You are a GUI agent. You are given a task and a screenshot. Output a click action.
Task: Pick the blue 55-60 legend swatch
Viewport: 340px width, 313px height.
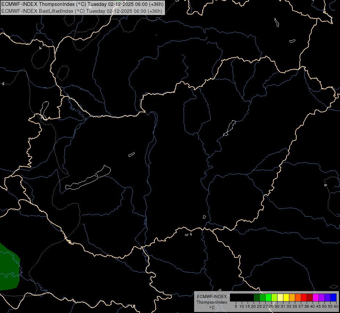333,297
